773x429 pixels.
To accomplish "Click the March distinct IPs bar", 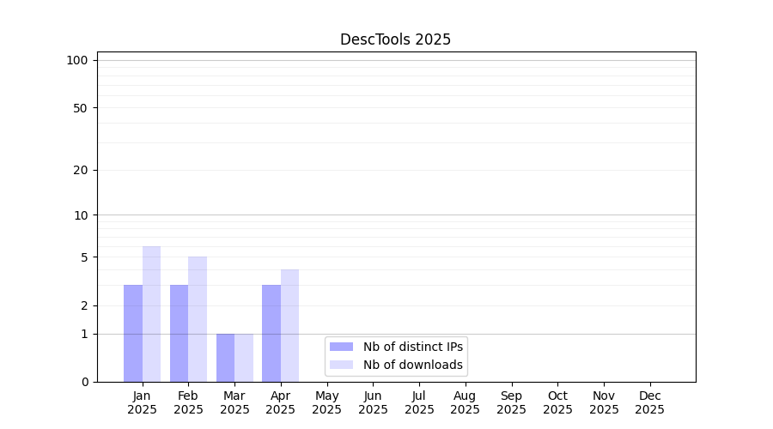I will (x=225, y=358).
